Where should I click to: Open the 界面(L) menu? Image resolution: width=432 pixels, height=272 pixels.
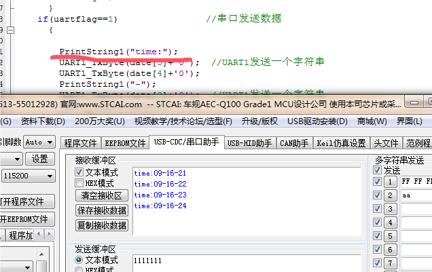pyautogui.click(x=409, y=121)
